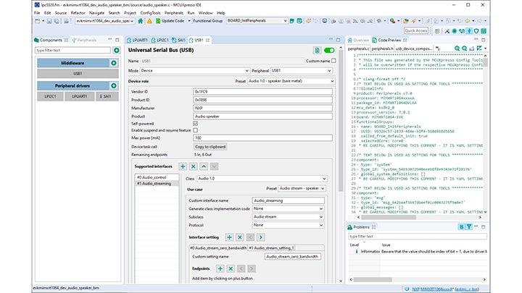Add a supported interface with green plus
Image resolution: width=522 pixels, height=293 pixels.
point(183,166)
